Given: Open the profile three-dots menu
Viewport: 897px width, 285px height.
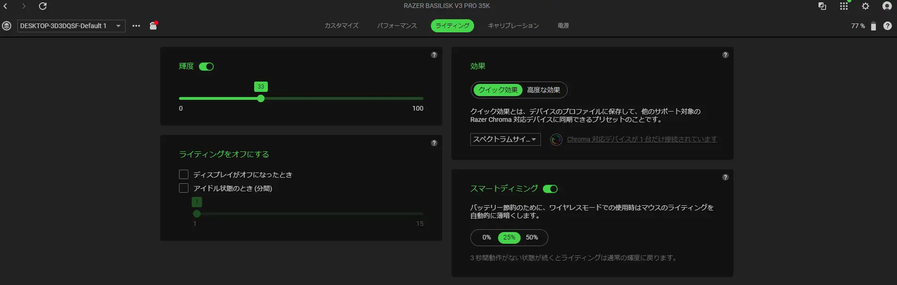Looking at the screenshot, I should pyautogui.click(x=136, y=26).
